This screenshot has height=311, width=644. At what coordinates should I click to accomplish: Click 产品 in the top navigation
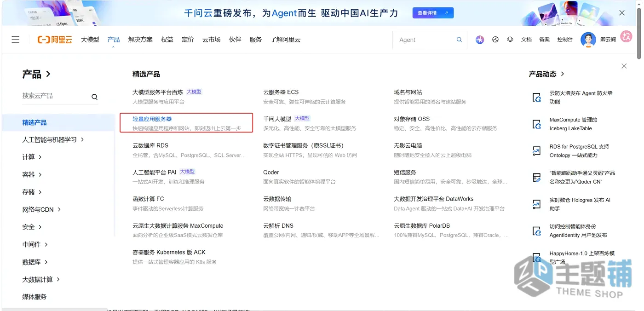pos(114,40)
